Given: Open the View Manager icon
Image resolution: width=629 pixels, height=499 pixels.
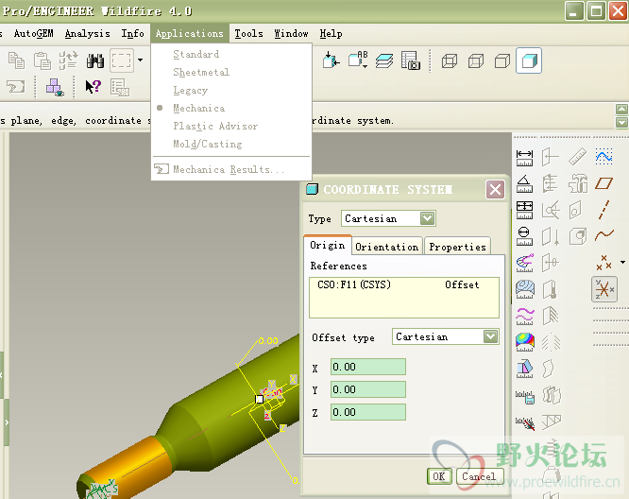Looking at the screenshot, I should tap(411, 60).
